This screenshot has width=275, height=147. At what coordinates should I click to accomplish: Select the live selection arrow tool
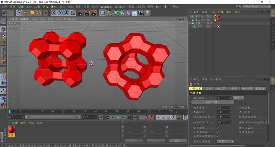point(19,13)
